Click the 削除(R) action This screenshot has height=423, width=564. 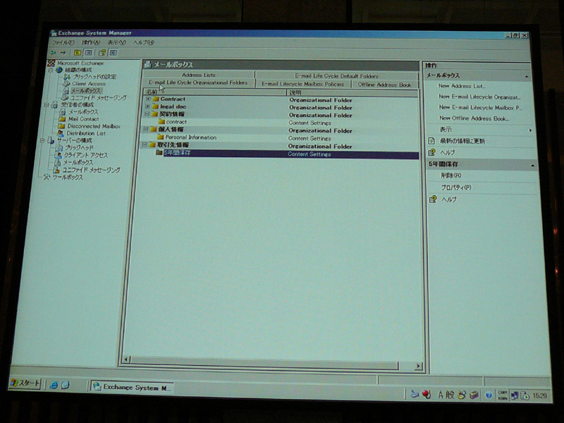[x=451, y=176]
